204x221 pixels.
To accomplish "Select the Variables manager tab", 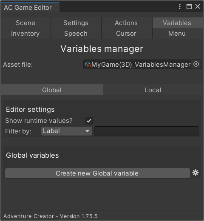I will click(x=177, y=23).
